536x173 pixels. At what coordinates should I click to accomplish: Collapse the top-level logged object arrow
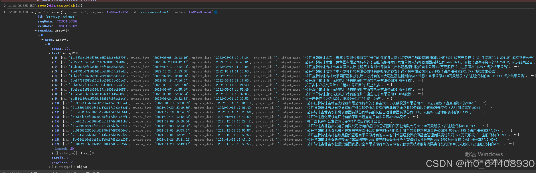[32, 12]
